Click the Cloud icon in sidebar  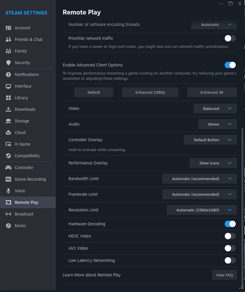coord(8,133)
